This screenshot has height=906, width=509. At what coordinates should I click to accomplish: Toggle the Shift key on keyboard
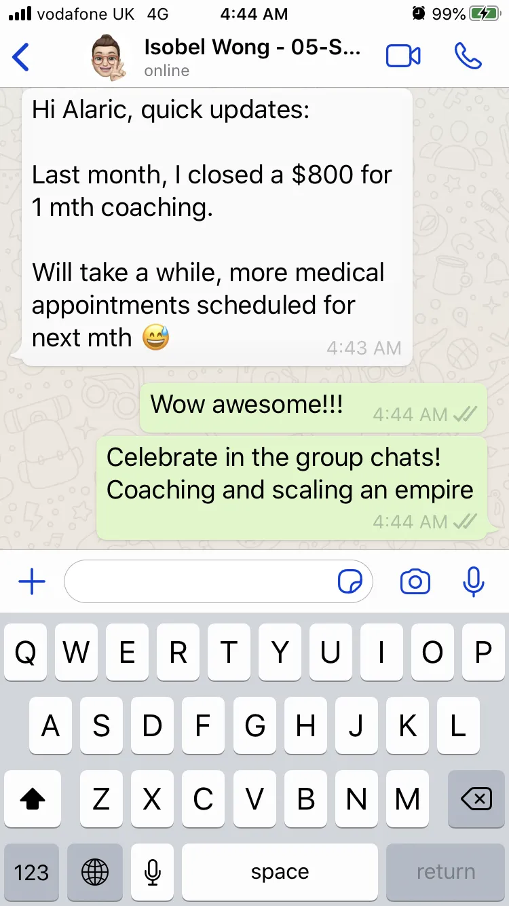point(32,799)
